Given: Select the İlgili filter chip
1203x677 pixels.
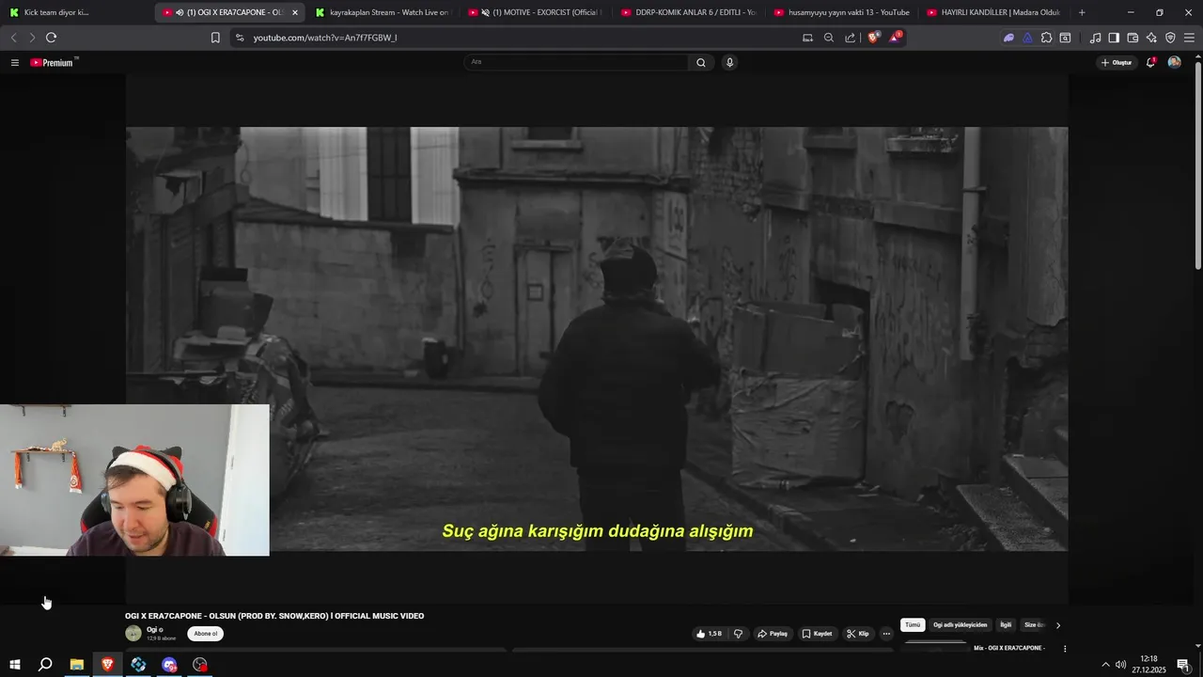Looking at the screenshot, I should click(1006, 625).
